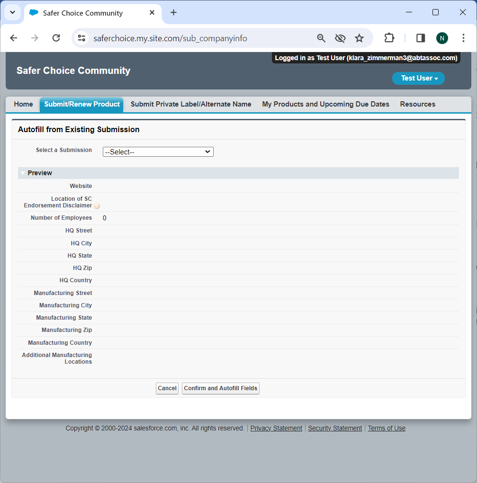Open the Privacy Statement link
Image resolution: width=477 pixels, height=483 pixels.
(276, 428)
